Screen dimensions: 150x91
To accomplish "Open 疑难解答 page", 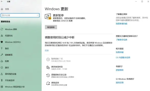I will tap(9, 55).
